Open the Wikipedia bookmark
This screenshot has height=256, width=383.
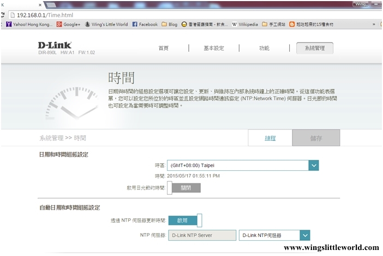pos(244,25)
